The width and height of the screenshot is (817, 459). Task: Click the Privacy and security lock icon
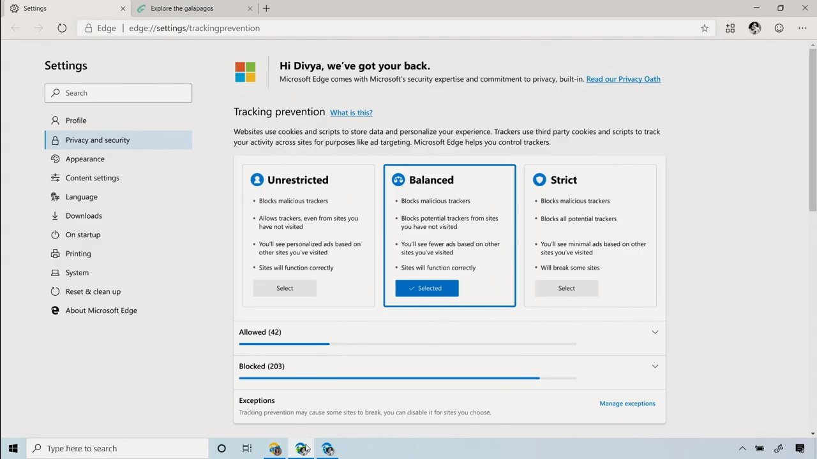(x=55, y=140)
